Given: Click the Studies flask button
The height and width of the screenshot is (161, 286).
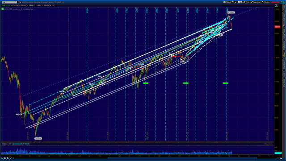Looking at the screenshot, I should point(265,2).
